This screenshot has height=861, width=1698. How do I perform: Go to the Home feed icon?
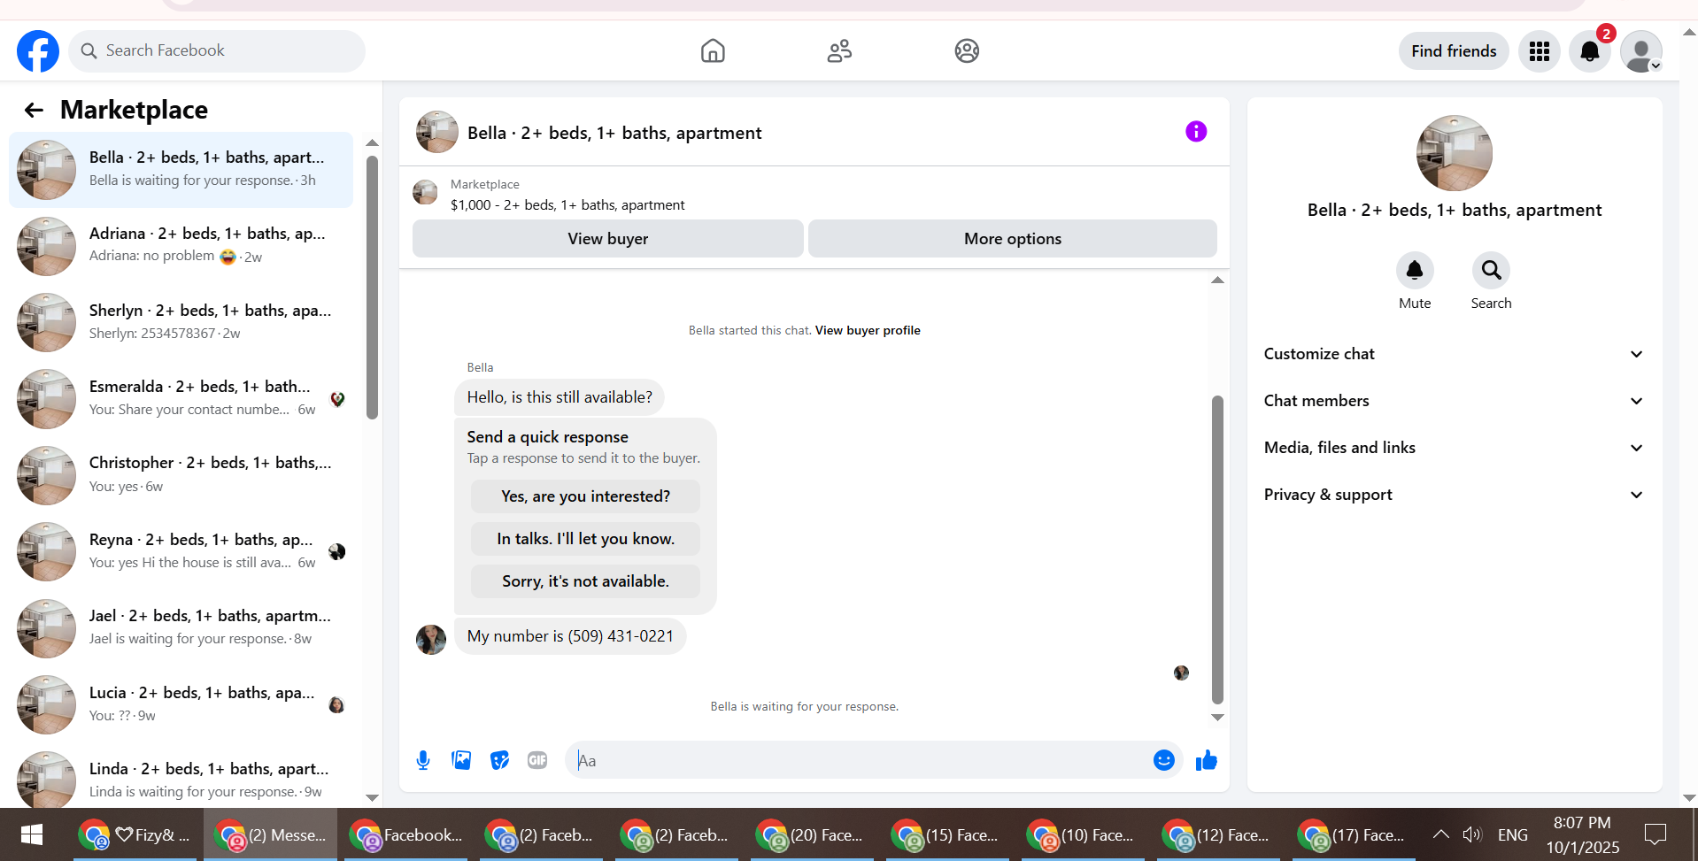[x=713, y=51]
